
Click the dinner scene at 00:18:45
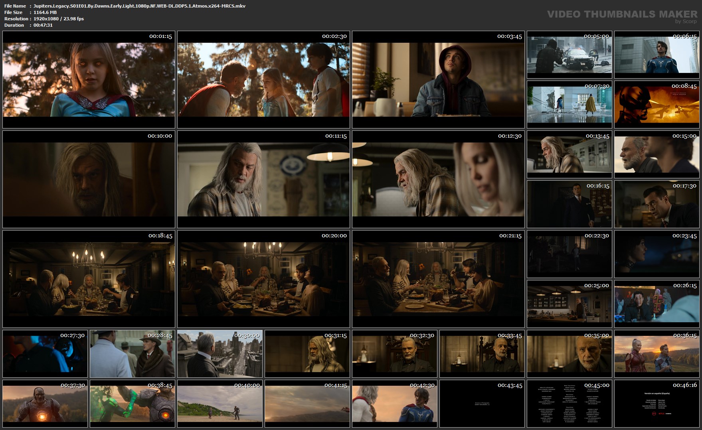[x=89, y=279]
